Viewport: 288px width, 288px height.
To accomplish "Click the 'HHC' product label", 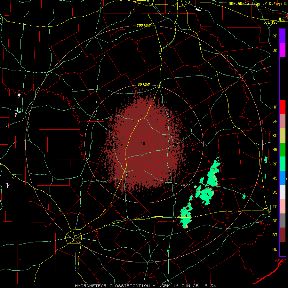I will tap(281, 19).
